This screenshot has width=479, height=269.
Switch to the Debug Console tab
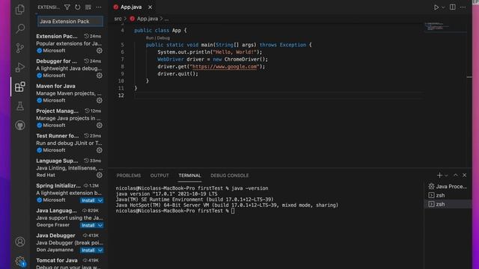(230, 176)
